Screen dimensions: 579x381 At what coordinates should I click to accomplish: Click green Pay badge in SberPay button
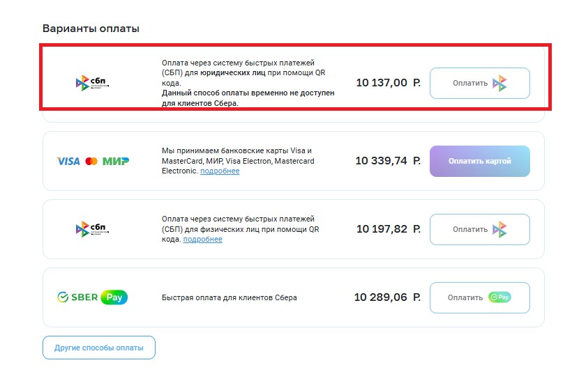coord(499,297)
